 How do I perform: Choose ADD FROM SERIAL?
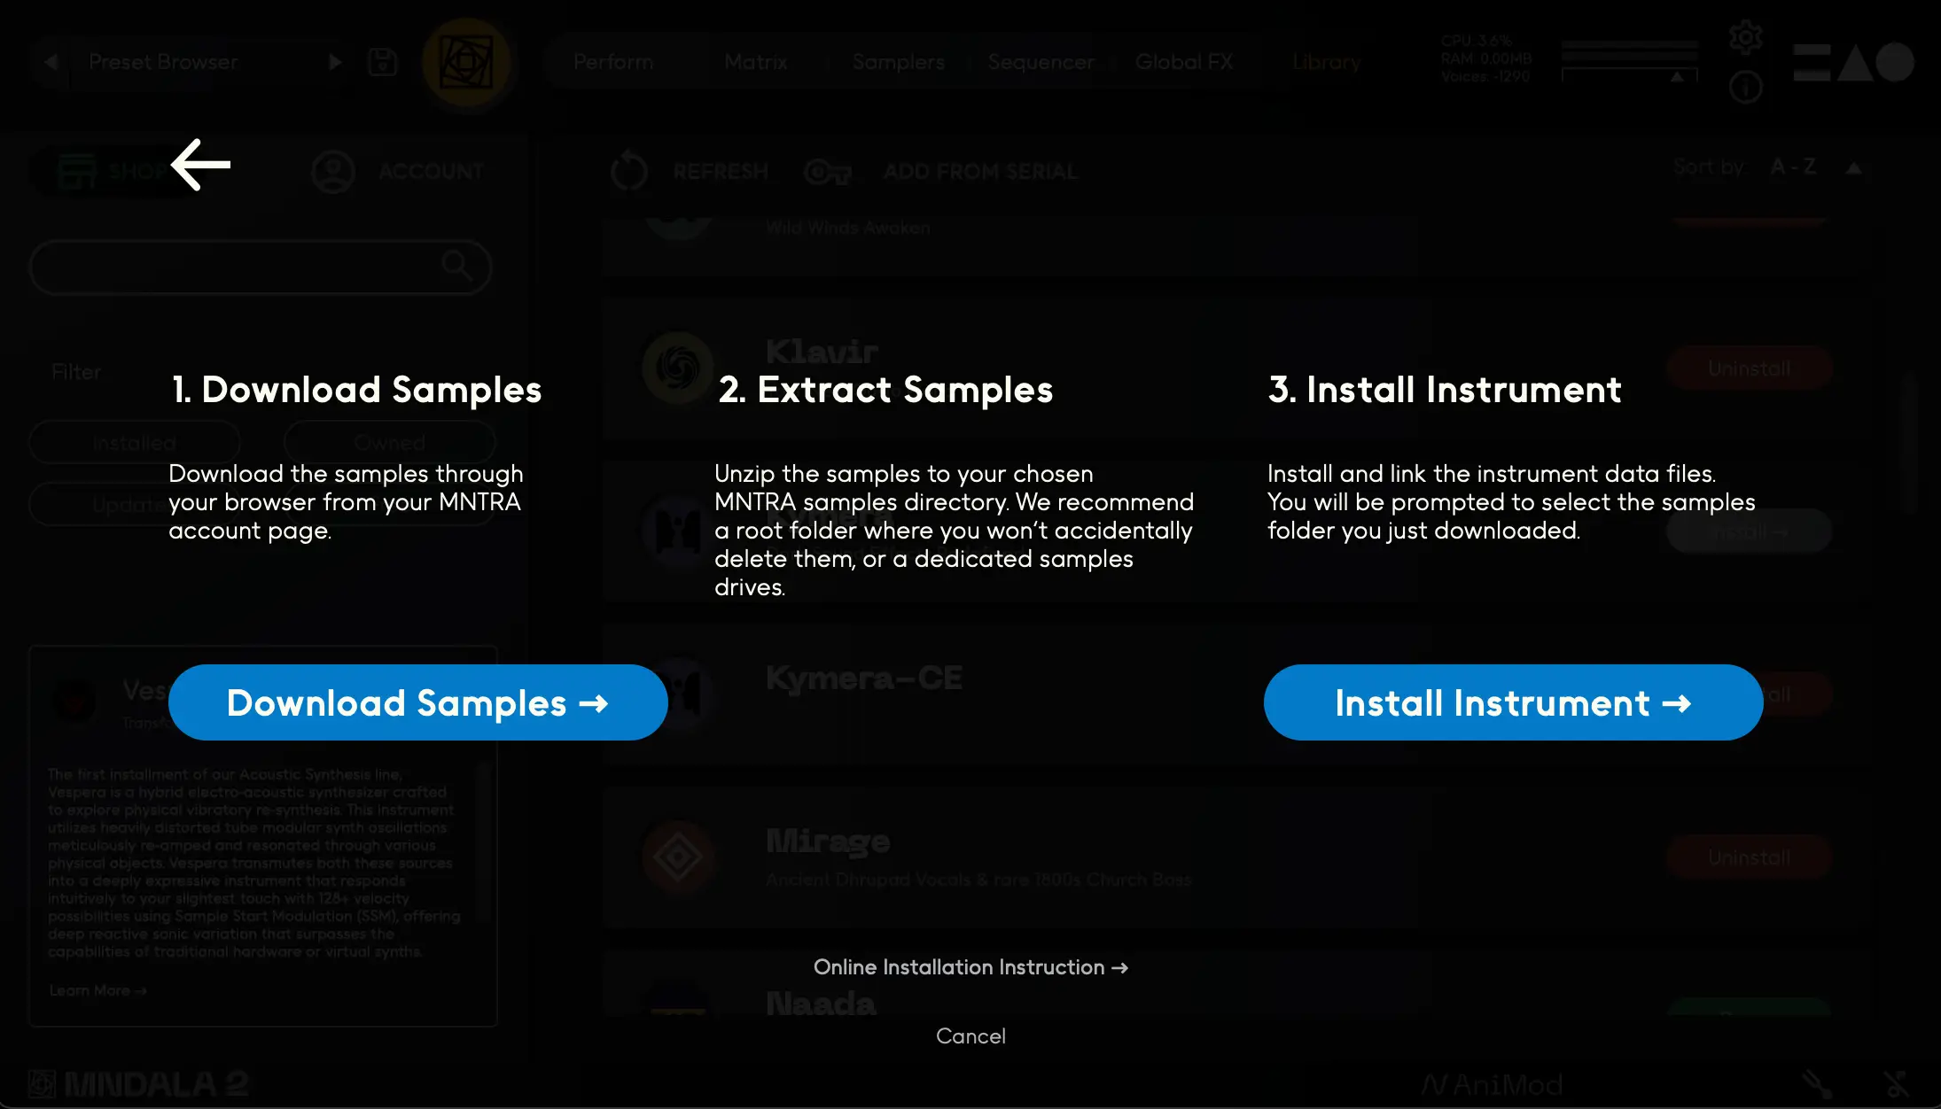[x=980, y=172]
